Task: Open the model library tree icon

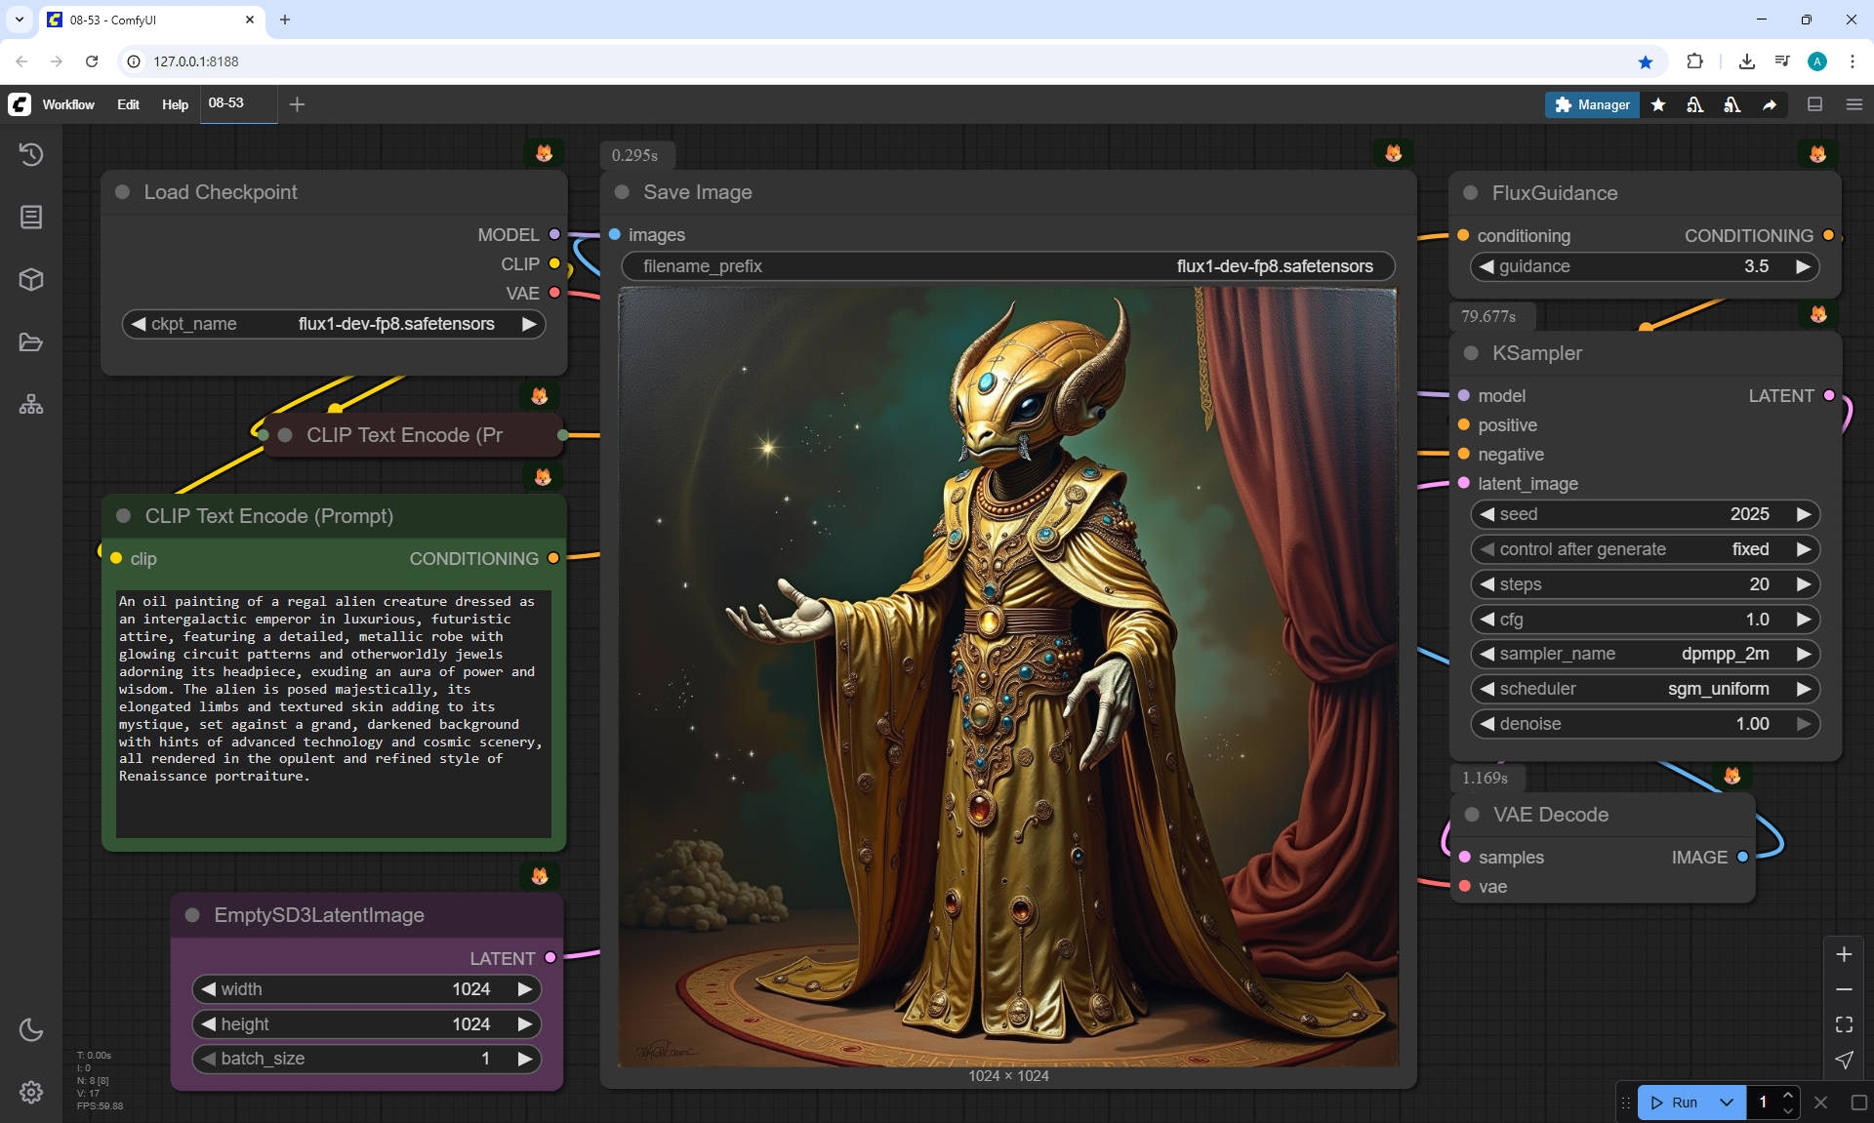Action: click(31, 404)
